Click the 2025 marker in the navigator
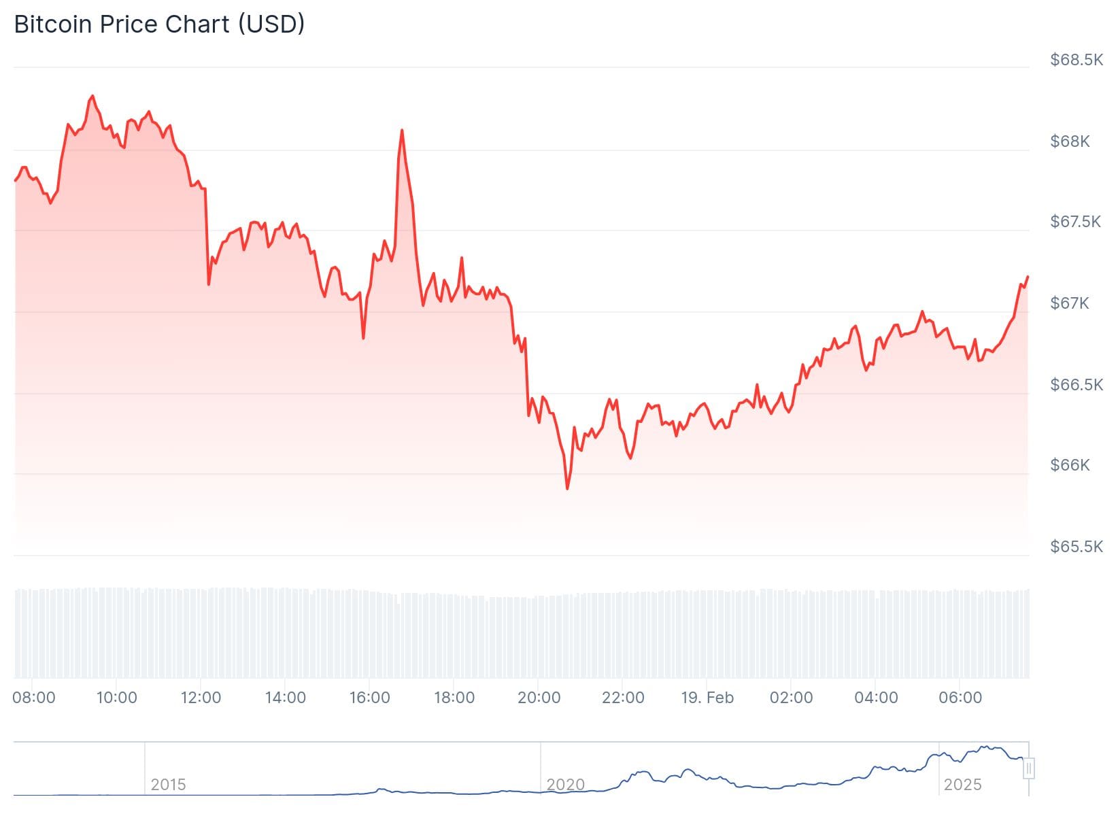The image size is (1118, 816). pos(962,785)
